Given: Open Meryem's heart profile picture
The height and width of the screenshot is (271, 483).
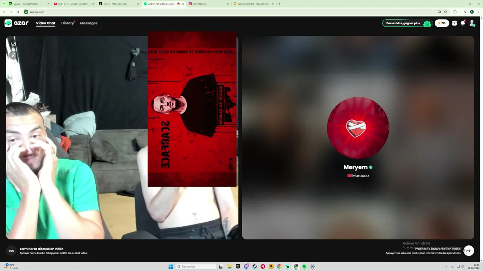Looking at the screenshot, I should coord(358,128).
